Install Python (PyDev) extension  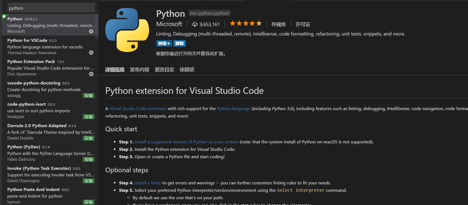[88, 159]
